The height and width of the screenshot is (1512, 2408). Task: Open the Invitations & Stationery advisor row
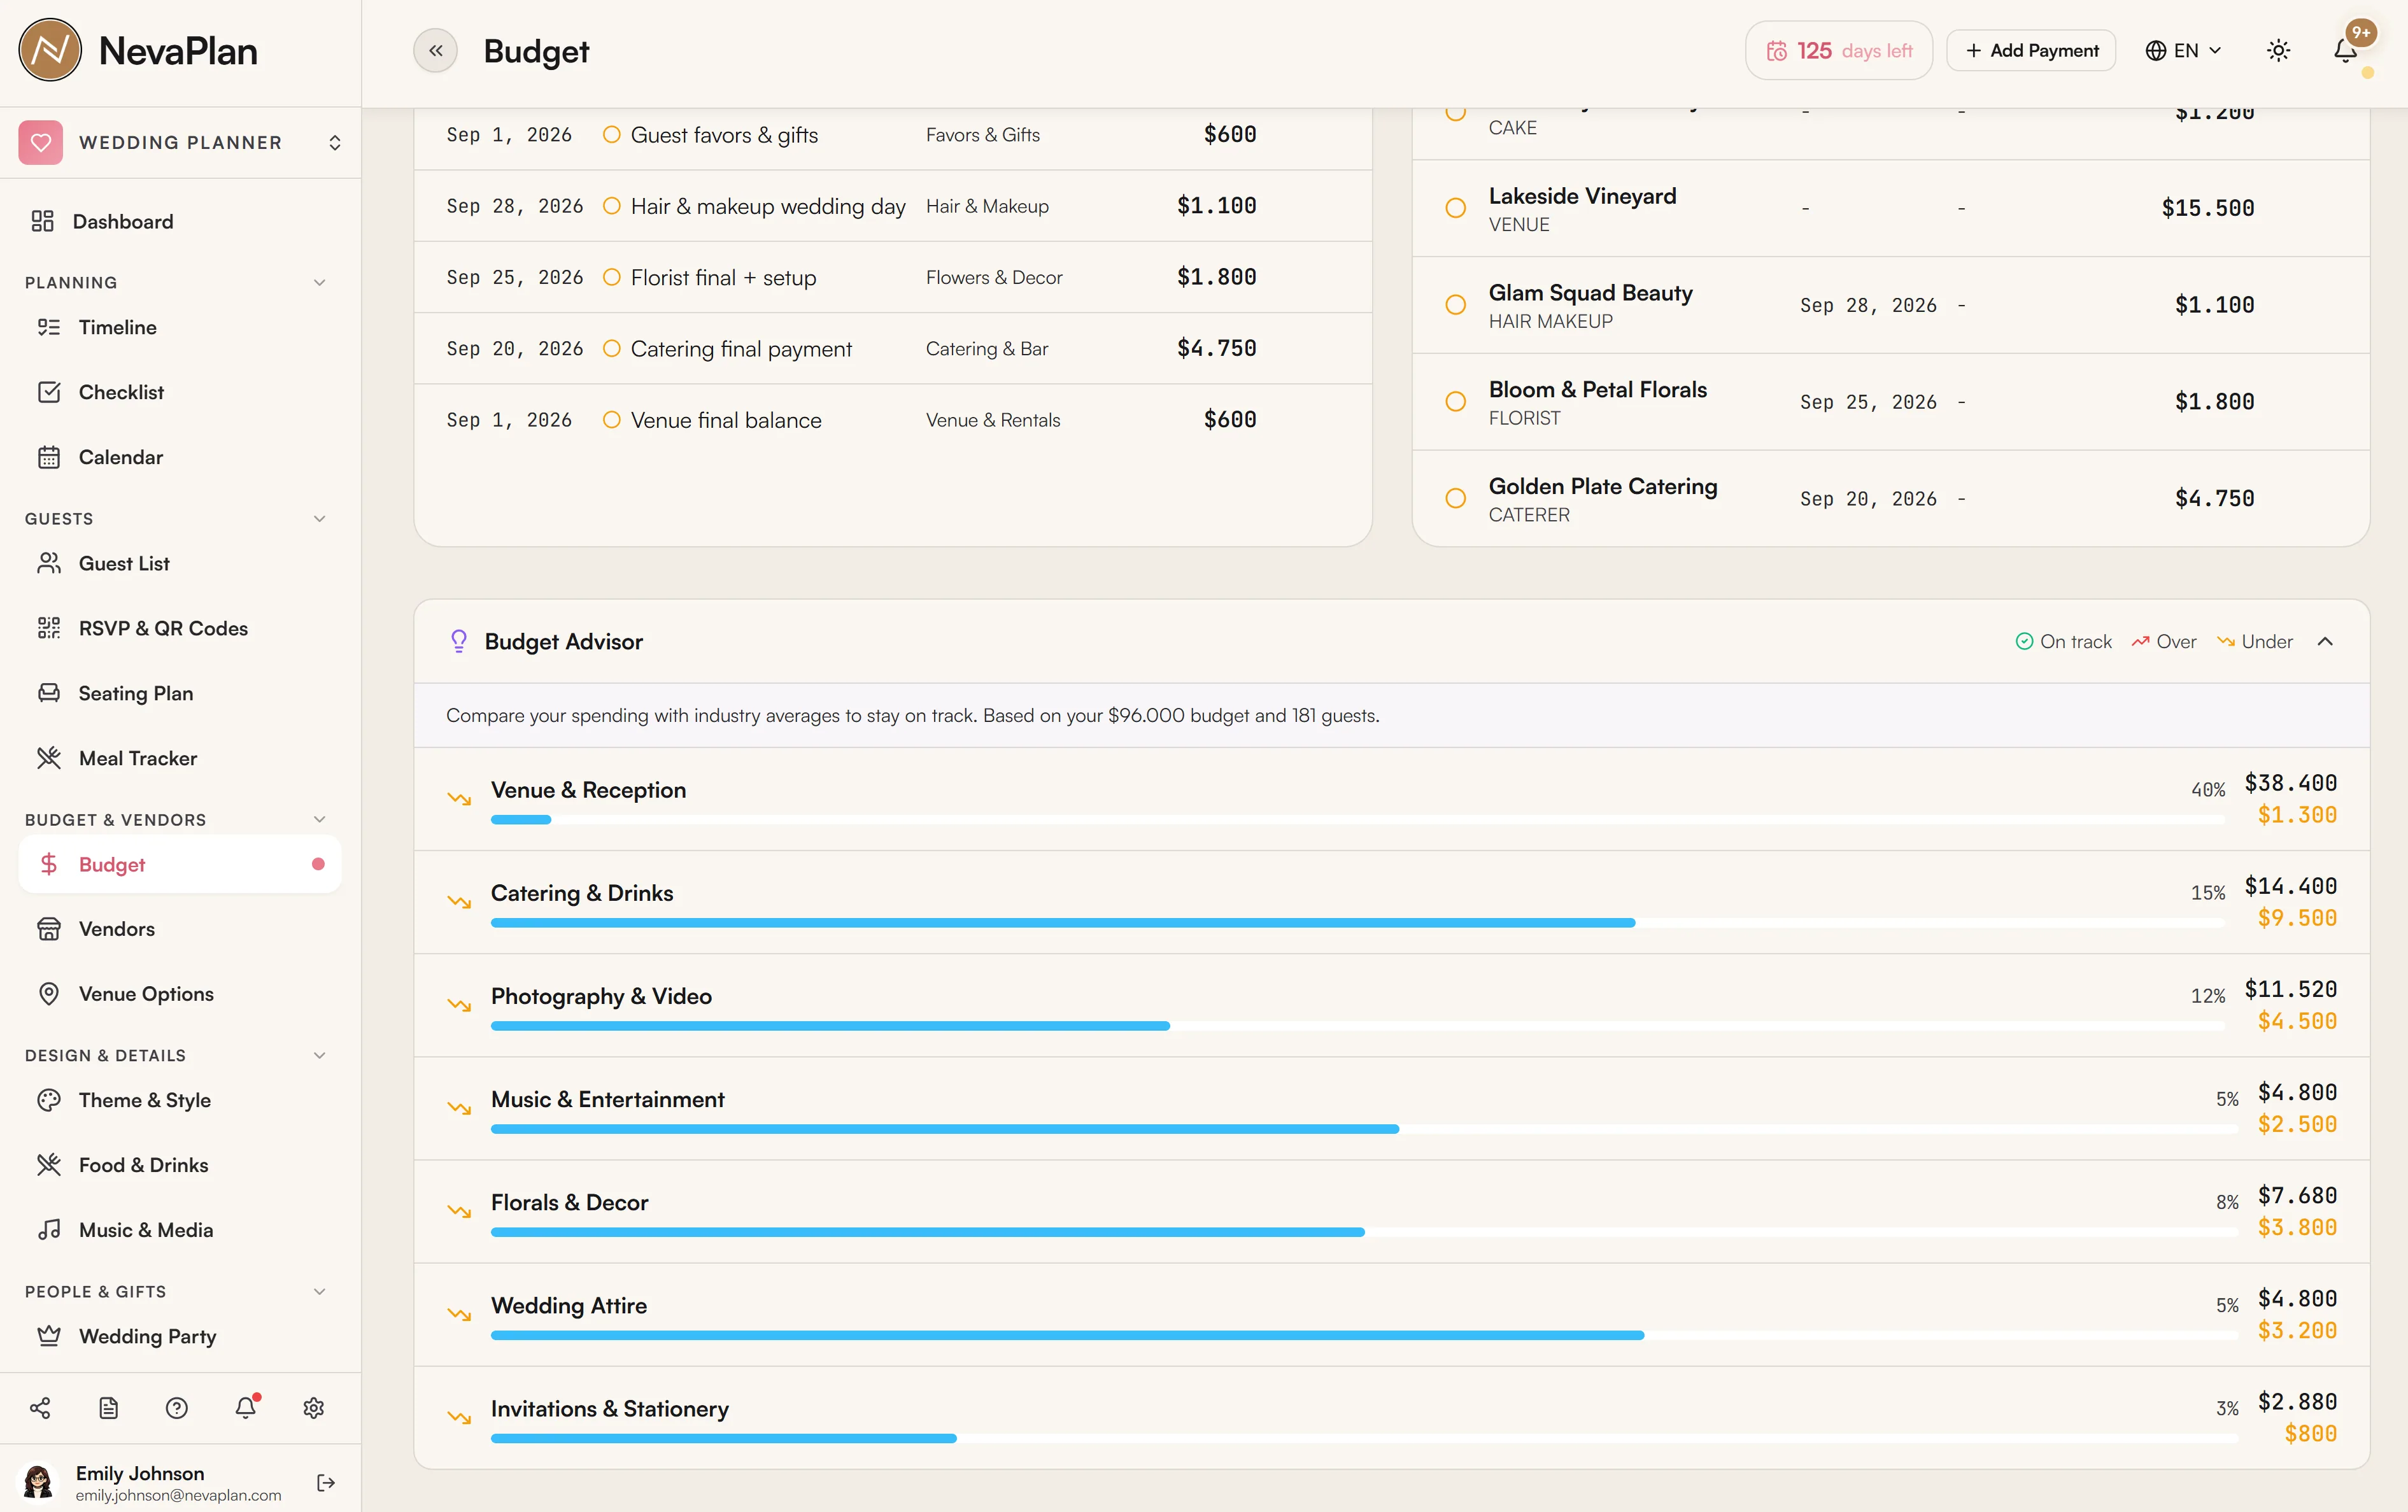coord(1392,1418)
